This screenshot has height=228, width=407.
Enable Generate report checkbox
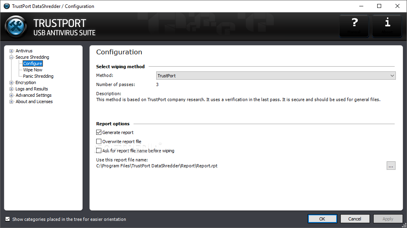[x=99, y=132]
